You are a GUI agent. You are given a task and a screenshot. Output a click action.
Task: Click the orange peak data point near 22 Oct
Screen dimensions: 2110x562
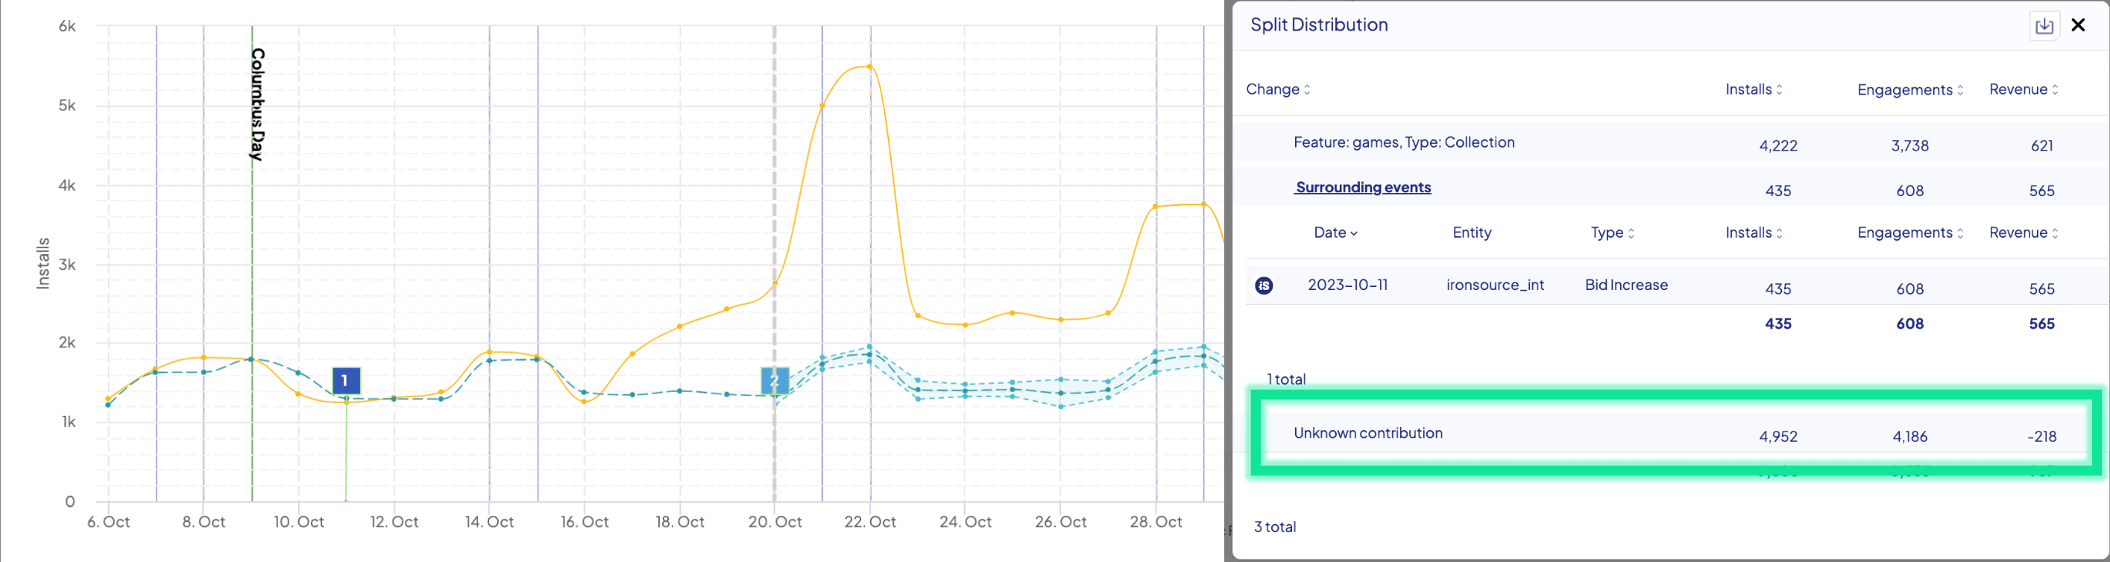[869, 66]
